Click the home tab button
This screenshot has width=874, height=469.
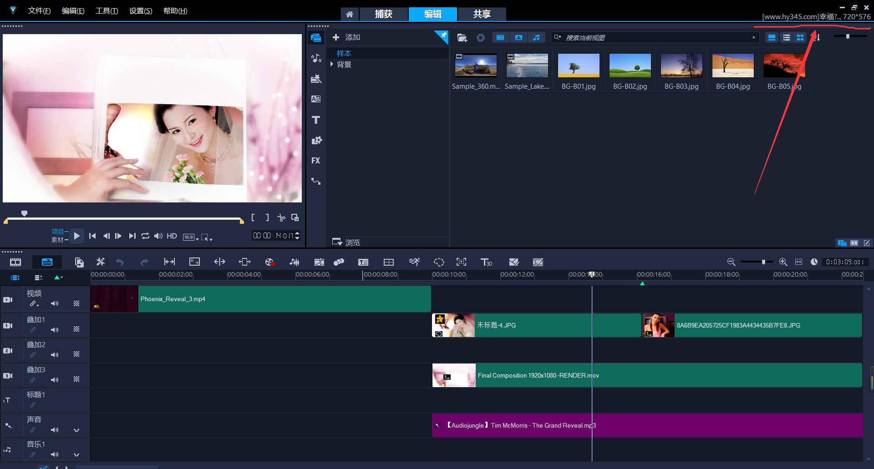pyautogui.click(x=350, y=14)
